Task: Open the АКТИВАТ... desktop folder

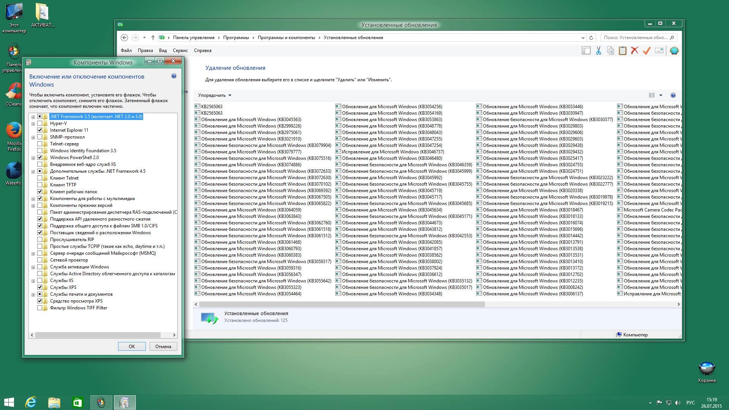Action: tap(43, 15)
